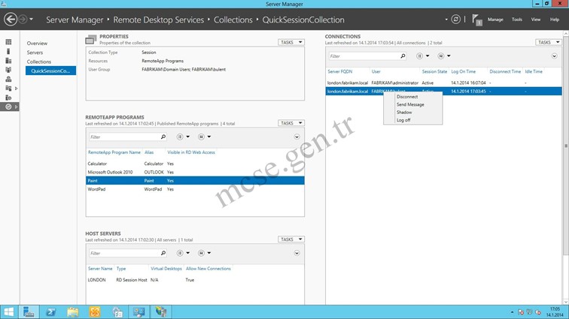
Task: Choose Disconnect in context menu
Action: point(412,97)
